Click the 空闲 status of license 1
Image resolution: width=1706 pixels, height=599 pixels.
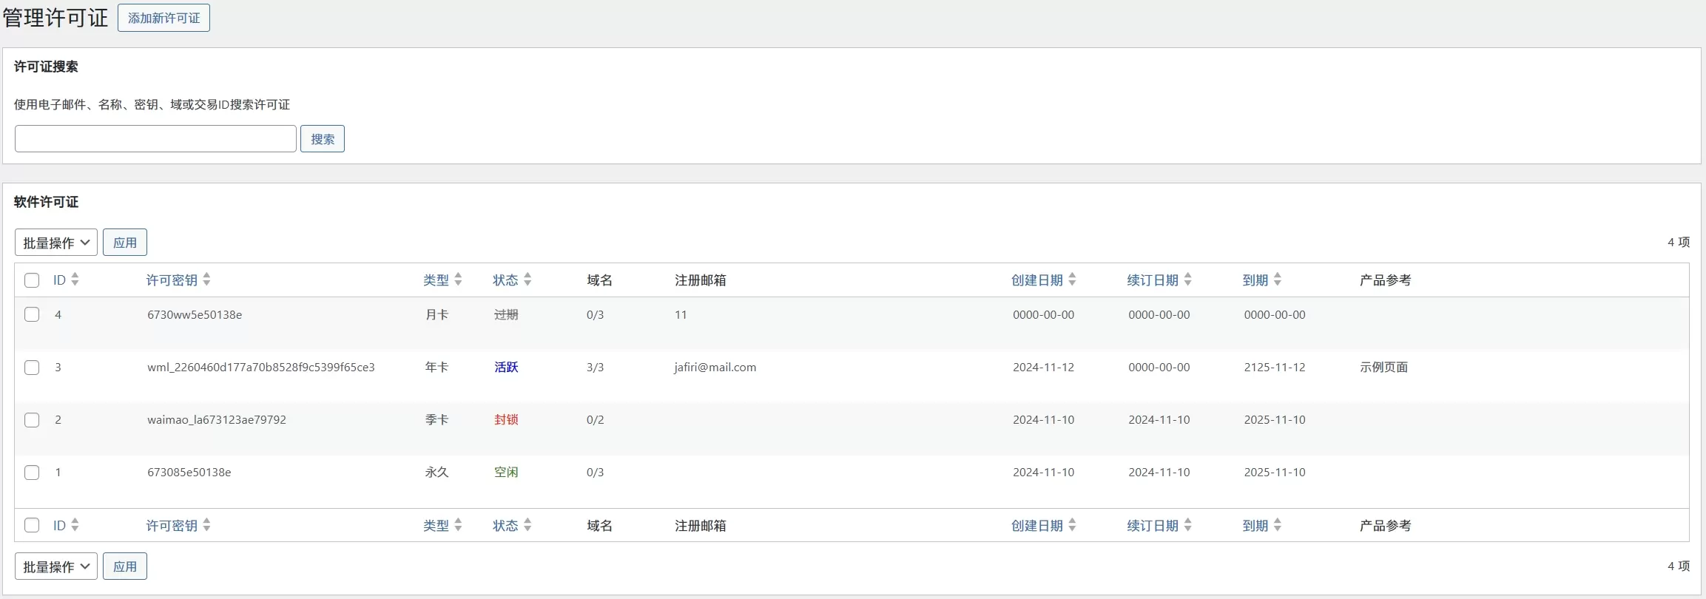(506, 473)
